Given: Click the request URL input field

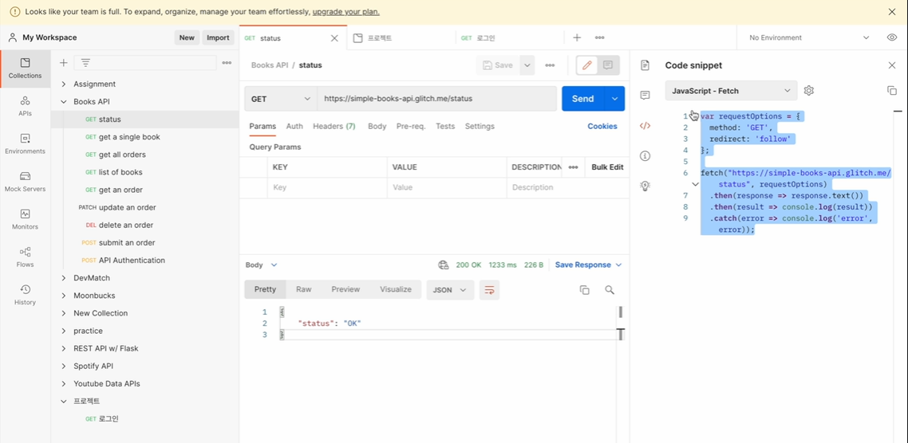Looking at the screenshot, I should click(437, 99).
